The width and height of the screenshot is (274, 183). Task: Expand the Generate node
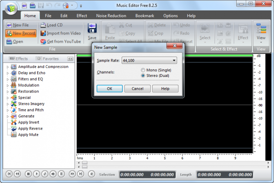[x=7, y=116]
